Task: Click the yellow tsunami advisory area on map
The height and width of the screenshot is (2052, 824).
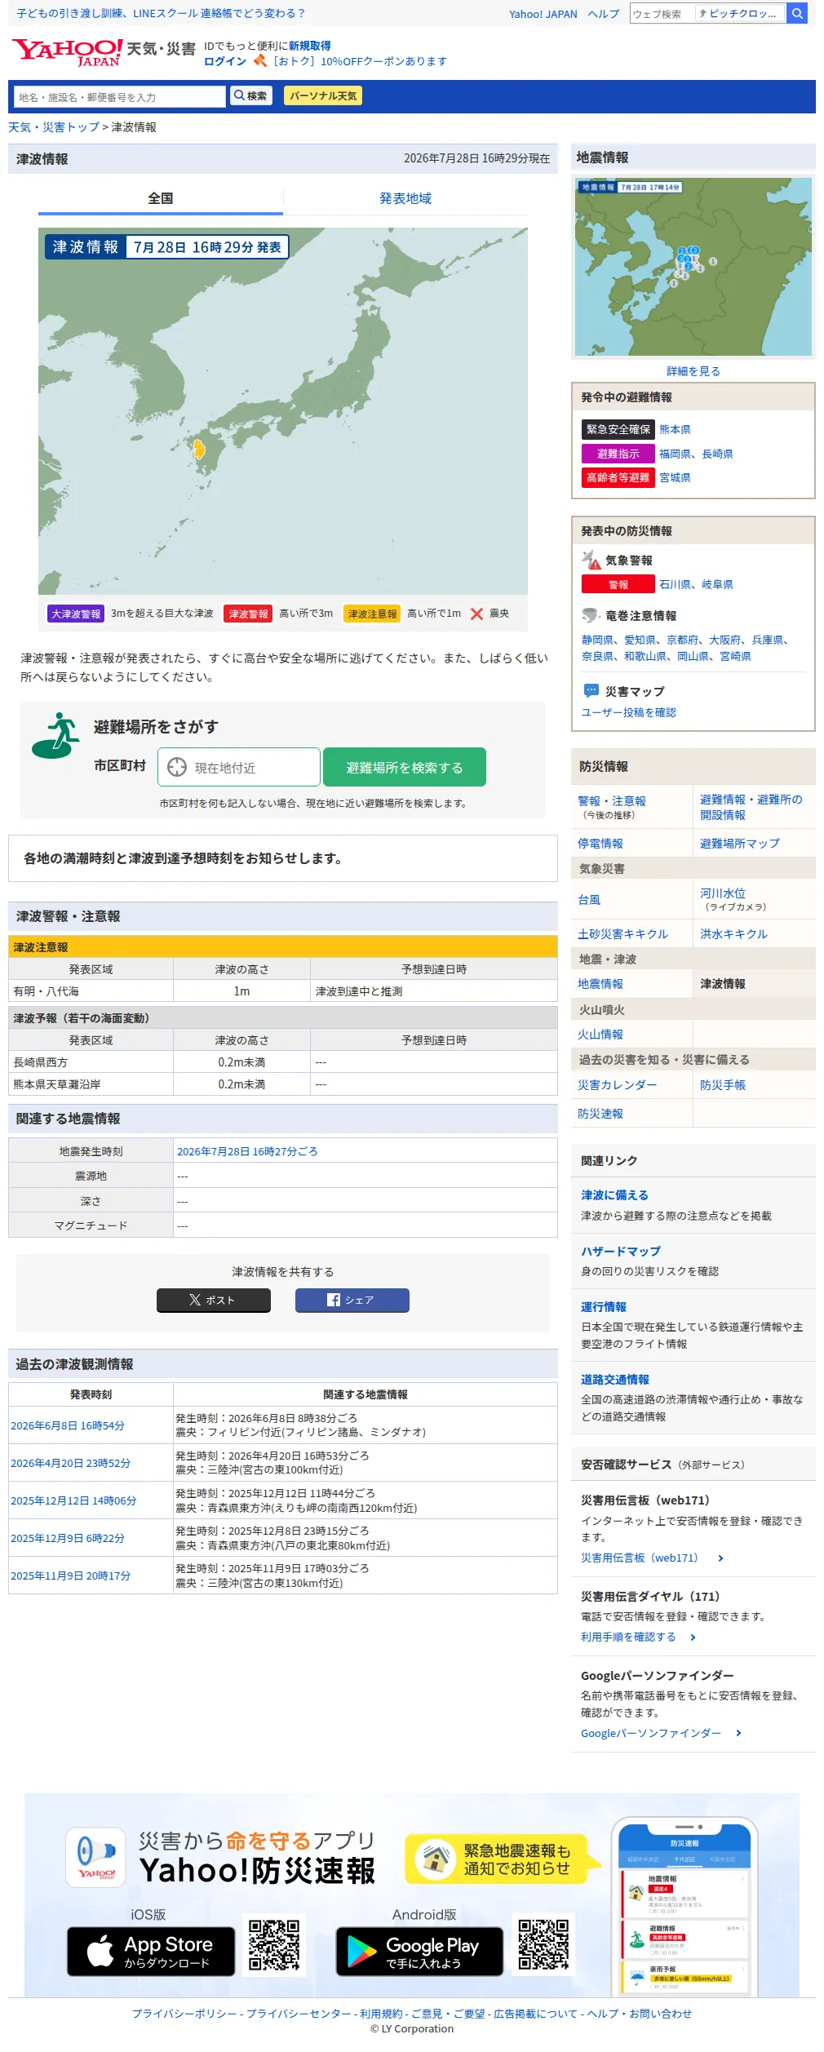Action: pyautogui.click(x=198, y=448)
